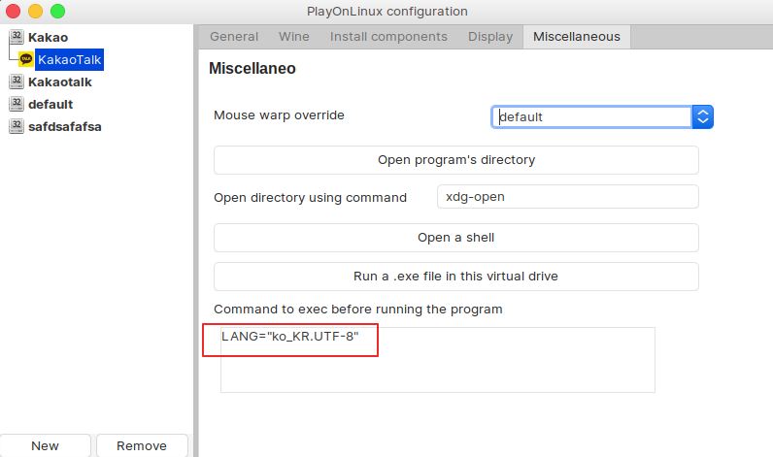Select the KakaoTalk shortcut entry
Screen dimensions: 773x457
[70, 59]
